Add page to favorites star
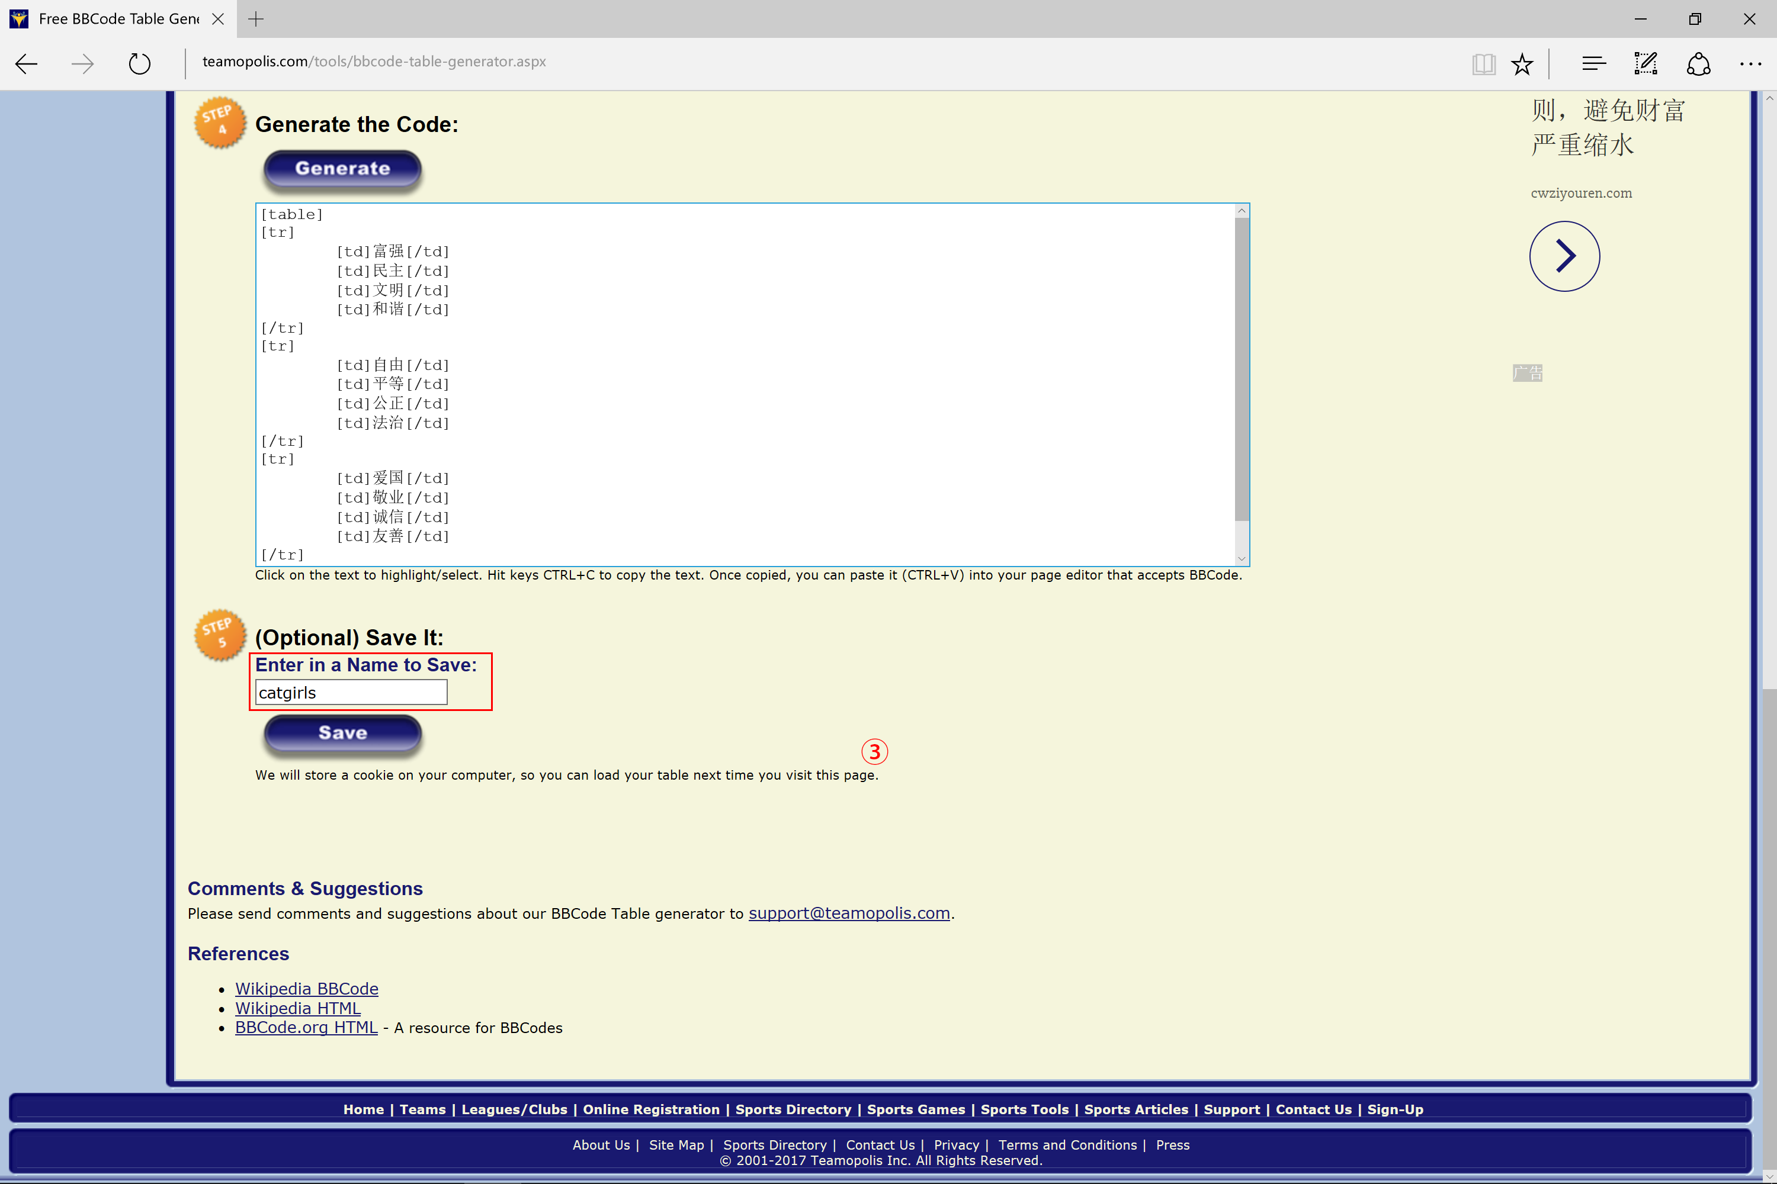This screenshot has height=1184, width=1777. (1522, 63)
